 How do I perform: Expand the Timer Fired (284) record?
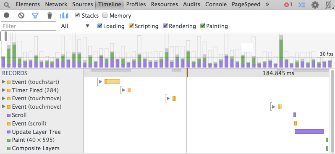click(x=3, y=90)
